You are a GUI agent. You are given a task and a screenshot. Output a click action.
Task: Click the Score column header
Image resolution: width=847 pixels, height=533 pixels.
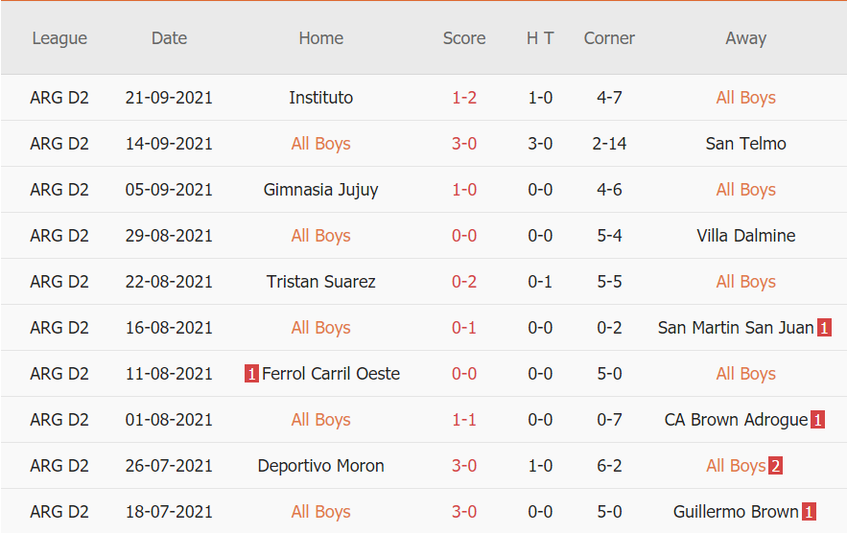(464, 38)
